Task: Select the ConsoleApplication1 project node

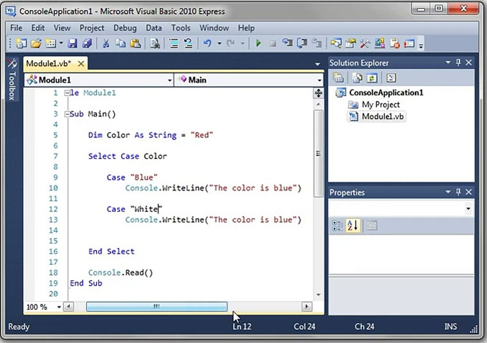Action: (x=386, y=92)
